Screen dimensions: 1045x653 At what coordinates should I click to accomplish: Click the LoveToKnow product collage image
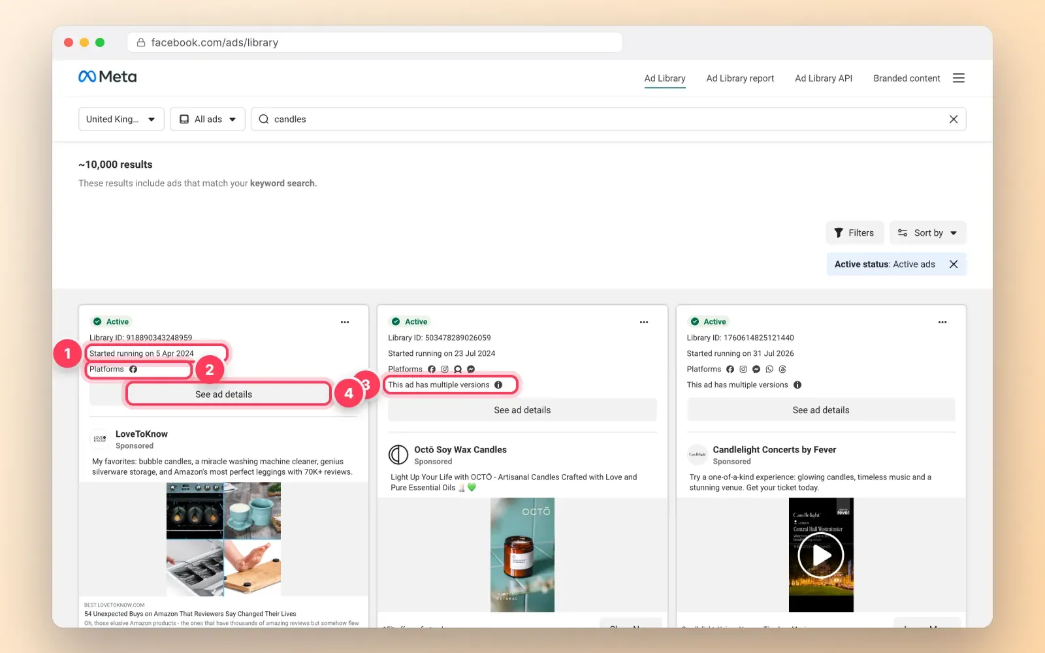click(x=223, y=539)
